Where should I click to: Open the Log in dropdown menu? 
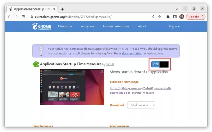pos(174,26)
